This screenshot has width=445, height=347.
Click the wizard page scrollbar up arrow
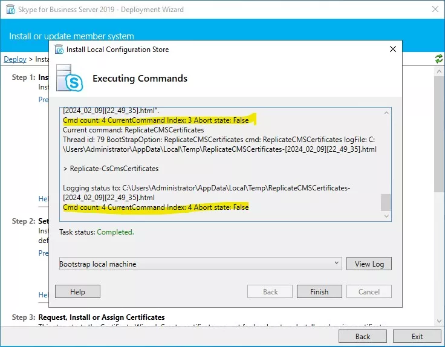(x=440, y=71)
